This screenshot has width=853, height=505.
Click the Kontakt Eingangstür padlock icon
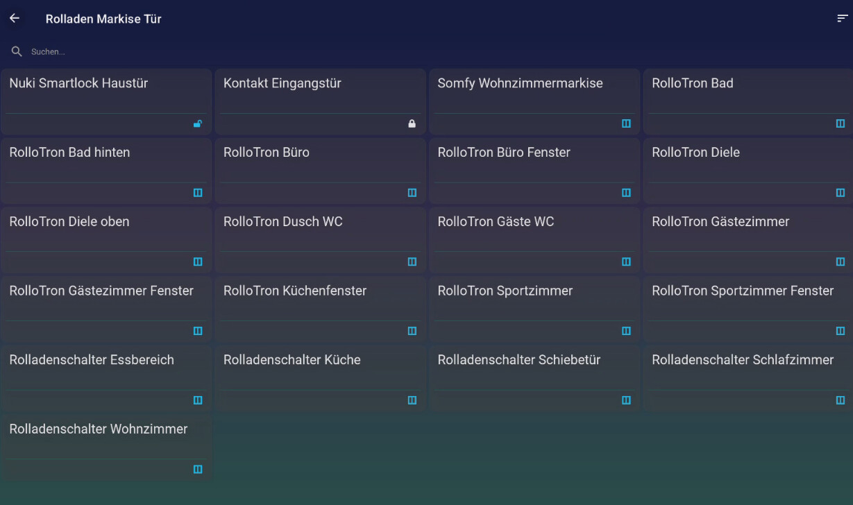pyautogui.click(x=412, y=124)
